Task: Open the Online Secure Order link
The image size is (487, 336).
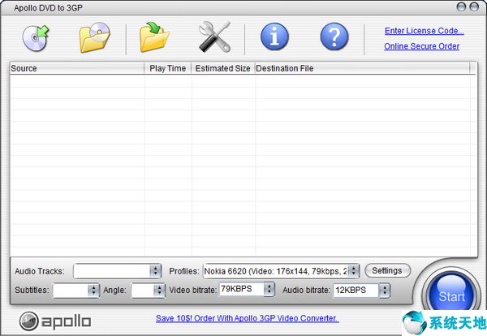Action: coord(421,46)
